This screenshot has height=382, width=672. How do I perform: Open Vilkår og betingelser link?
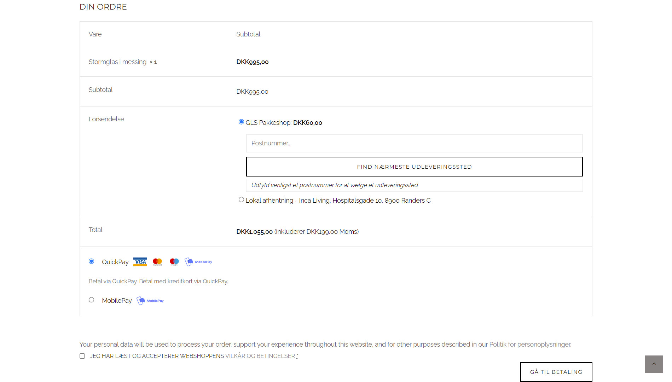260,356
